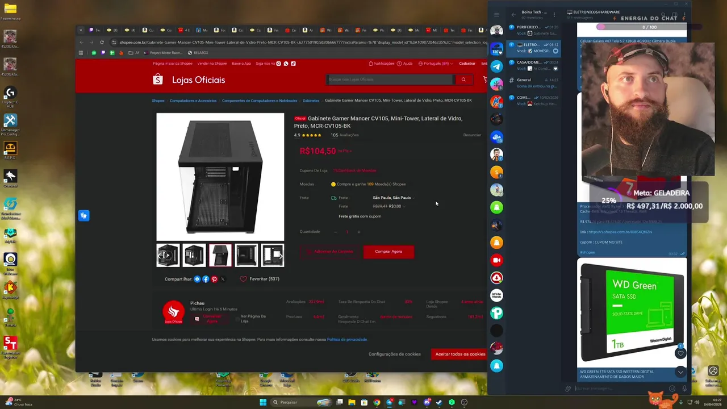727x409 pixels.
Task: Click Comprar Agora button
Action: pyautogui.click(x=388, y=252)
